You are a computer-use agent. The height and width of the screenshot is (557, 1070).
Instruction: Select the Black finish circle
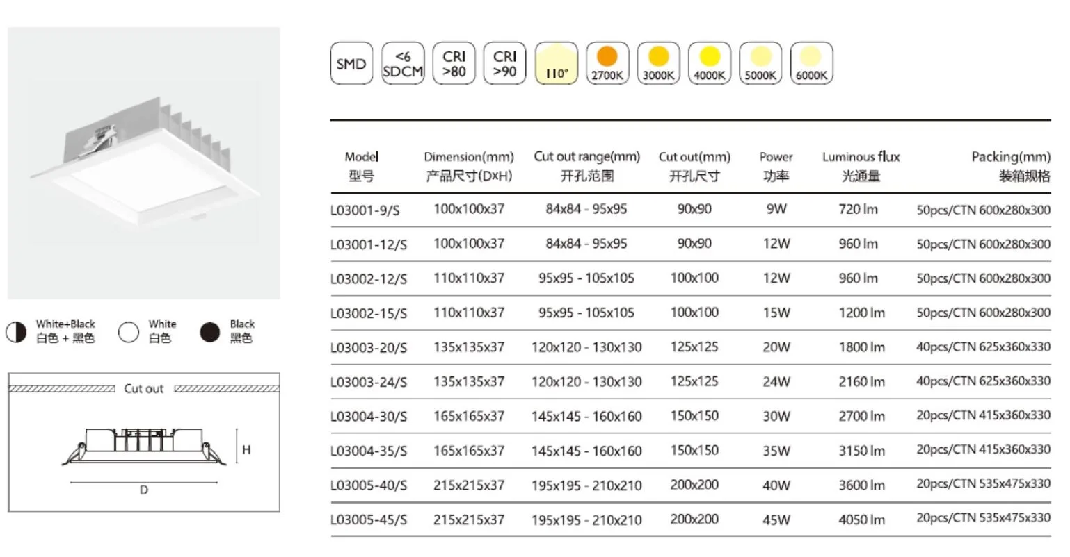tap(209, 332)
